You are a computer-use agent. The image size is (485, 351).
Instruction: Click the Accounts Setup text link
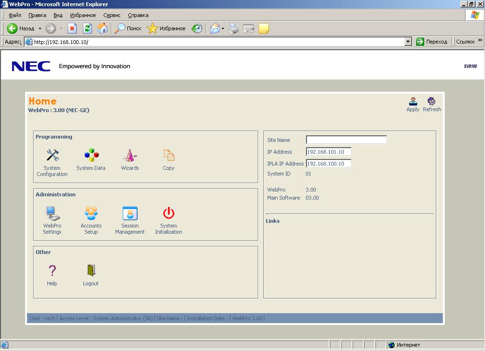[x=91, y=229]
